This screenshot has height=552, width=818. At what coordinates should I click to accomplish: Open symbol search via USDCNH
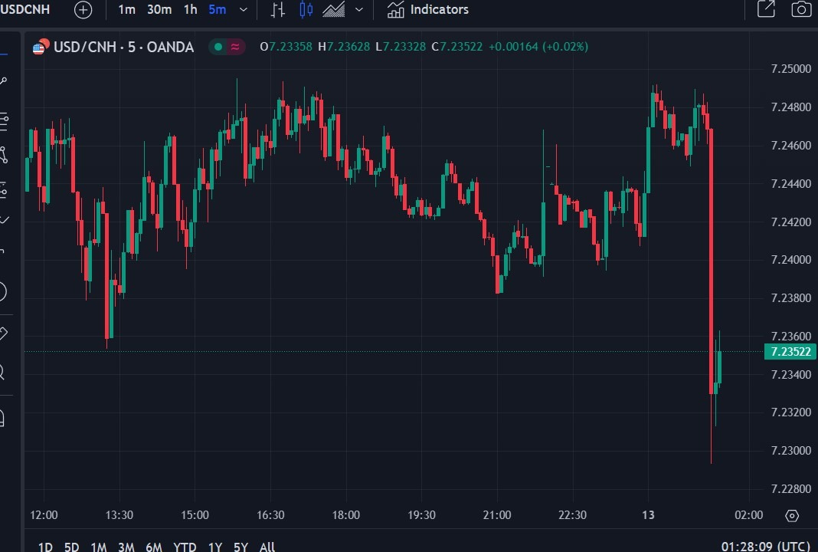[x=25, y=9]
